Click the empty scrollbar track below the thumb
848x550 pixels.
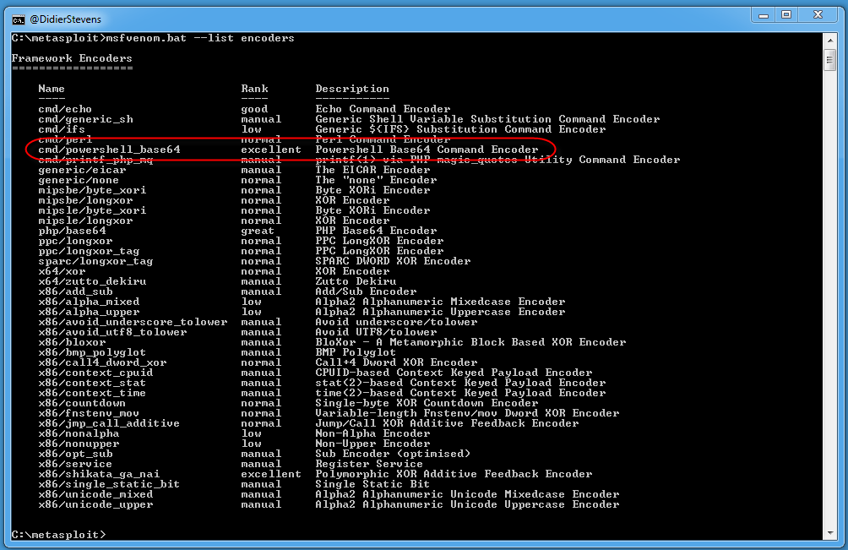[829, 296]
